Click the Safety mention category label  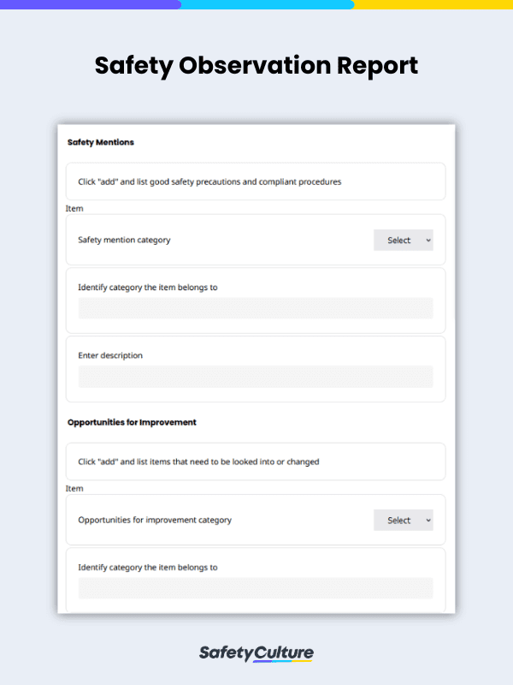click(x=124, y=240)
